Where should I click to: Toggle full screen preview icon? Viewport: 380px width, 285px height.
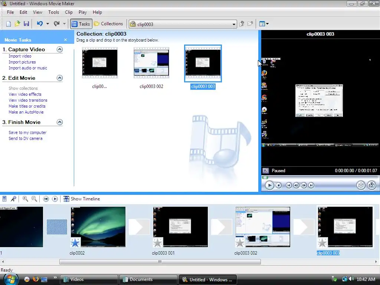tap(266, 171)
